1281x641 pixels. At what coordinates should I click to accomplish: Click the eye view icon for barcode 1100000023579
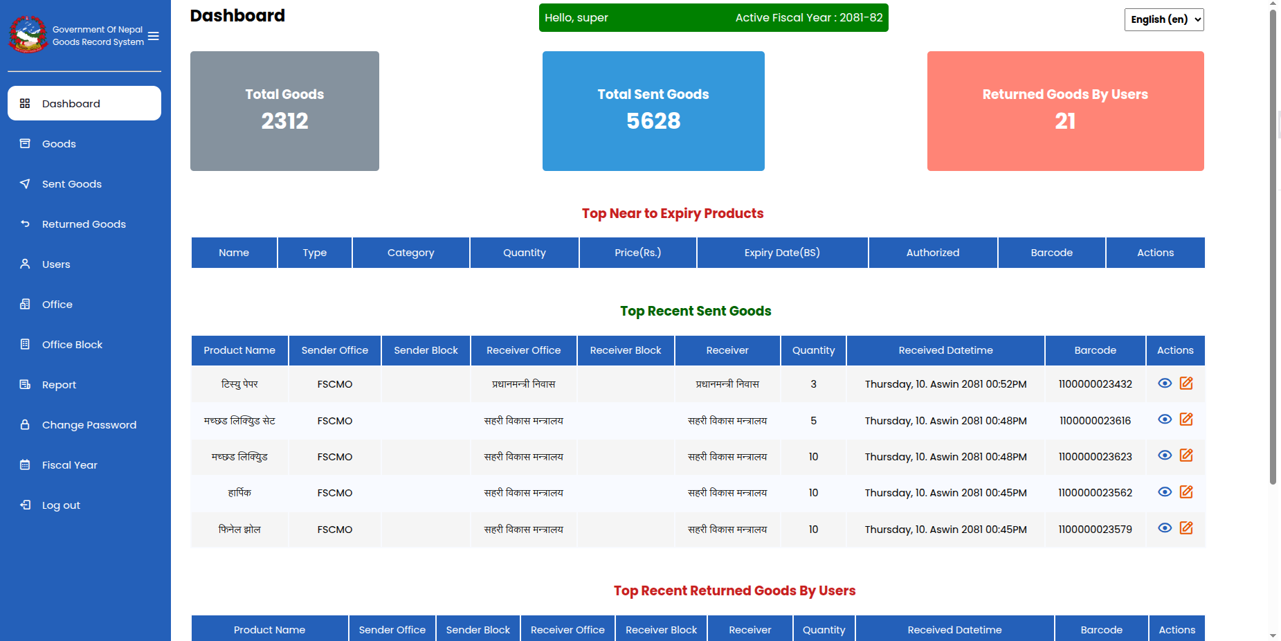pyautogui.click(x=1165, y=528)
